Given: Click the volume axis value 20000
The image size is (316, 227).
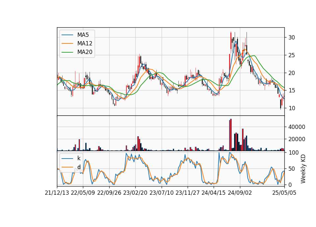Looking at the screenshot, I should 297,139.
